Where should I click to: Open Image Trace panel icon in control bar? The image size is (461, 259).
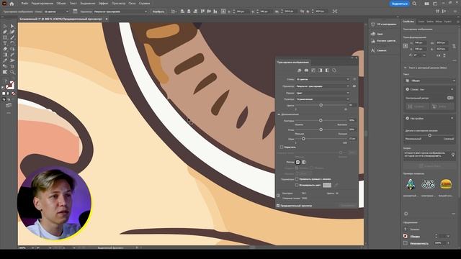[75, 12]
